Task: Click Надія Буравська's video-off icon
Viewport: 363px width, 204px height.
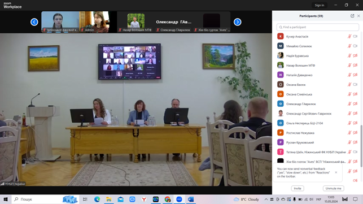Action: (x=355, y=55)
